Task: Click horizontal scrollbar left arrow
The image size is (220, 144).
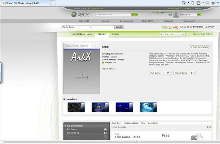Action: 2,142
